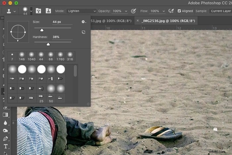Open the Sample dropdown showing Current Layer
The width and height of the screenshot is (232, 155).
pyautogui.click(x=220, y=11)
